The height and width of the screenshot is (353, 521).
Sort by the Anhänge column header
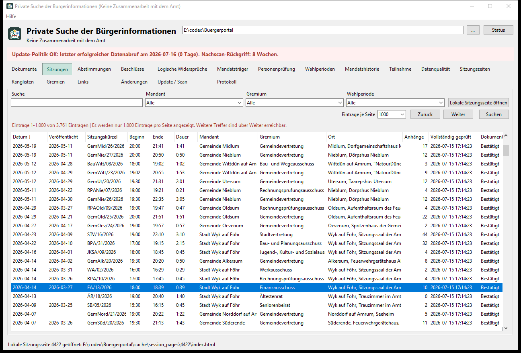pyautogui.click(x=416, y=137)
